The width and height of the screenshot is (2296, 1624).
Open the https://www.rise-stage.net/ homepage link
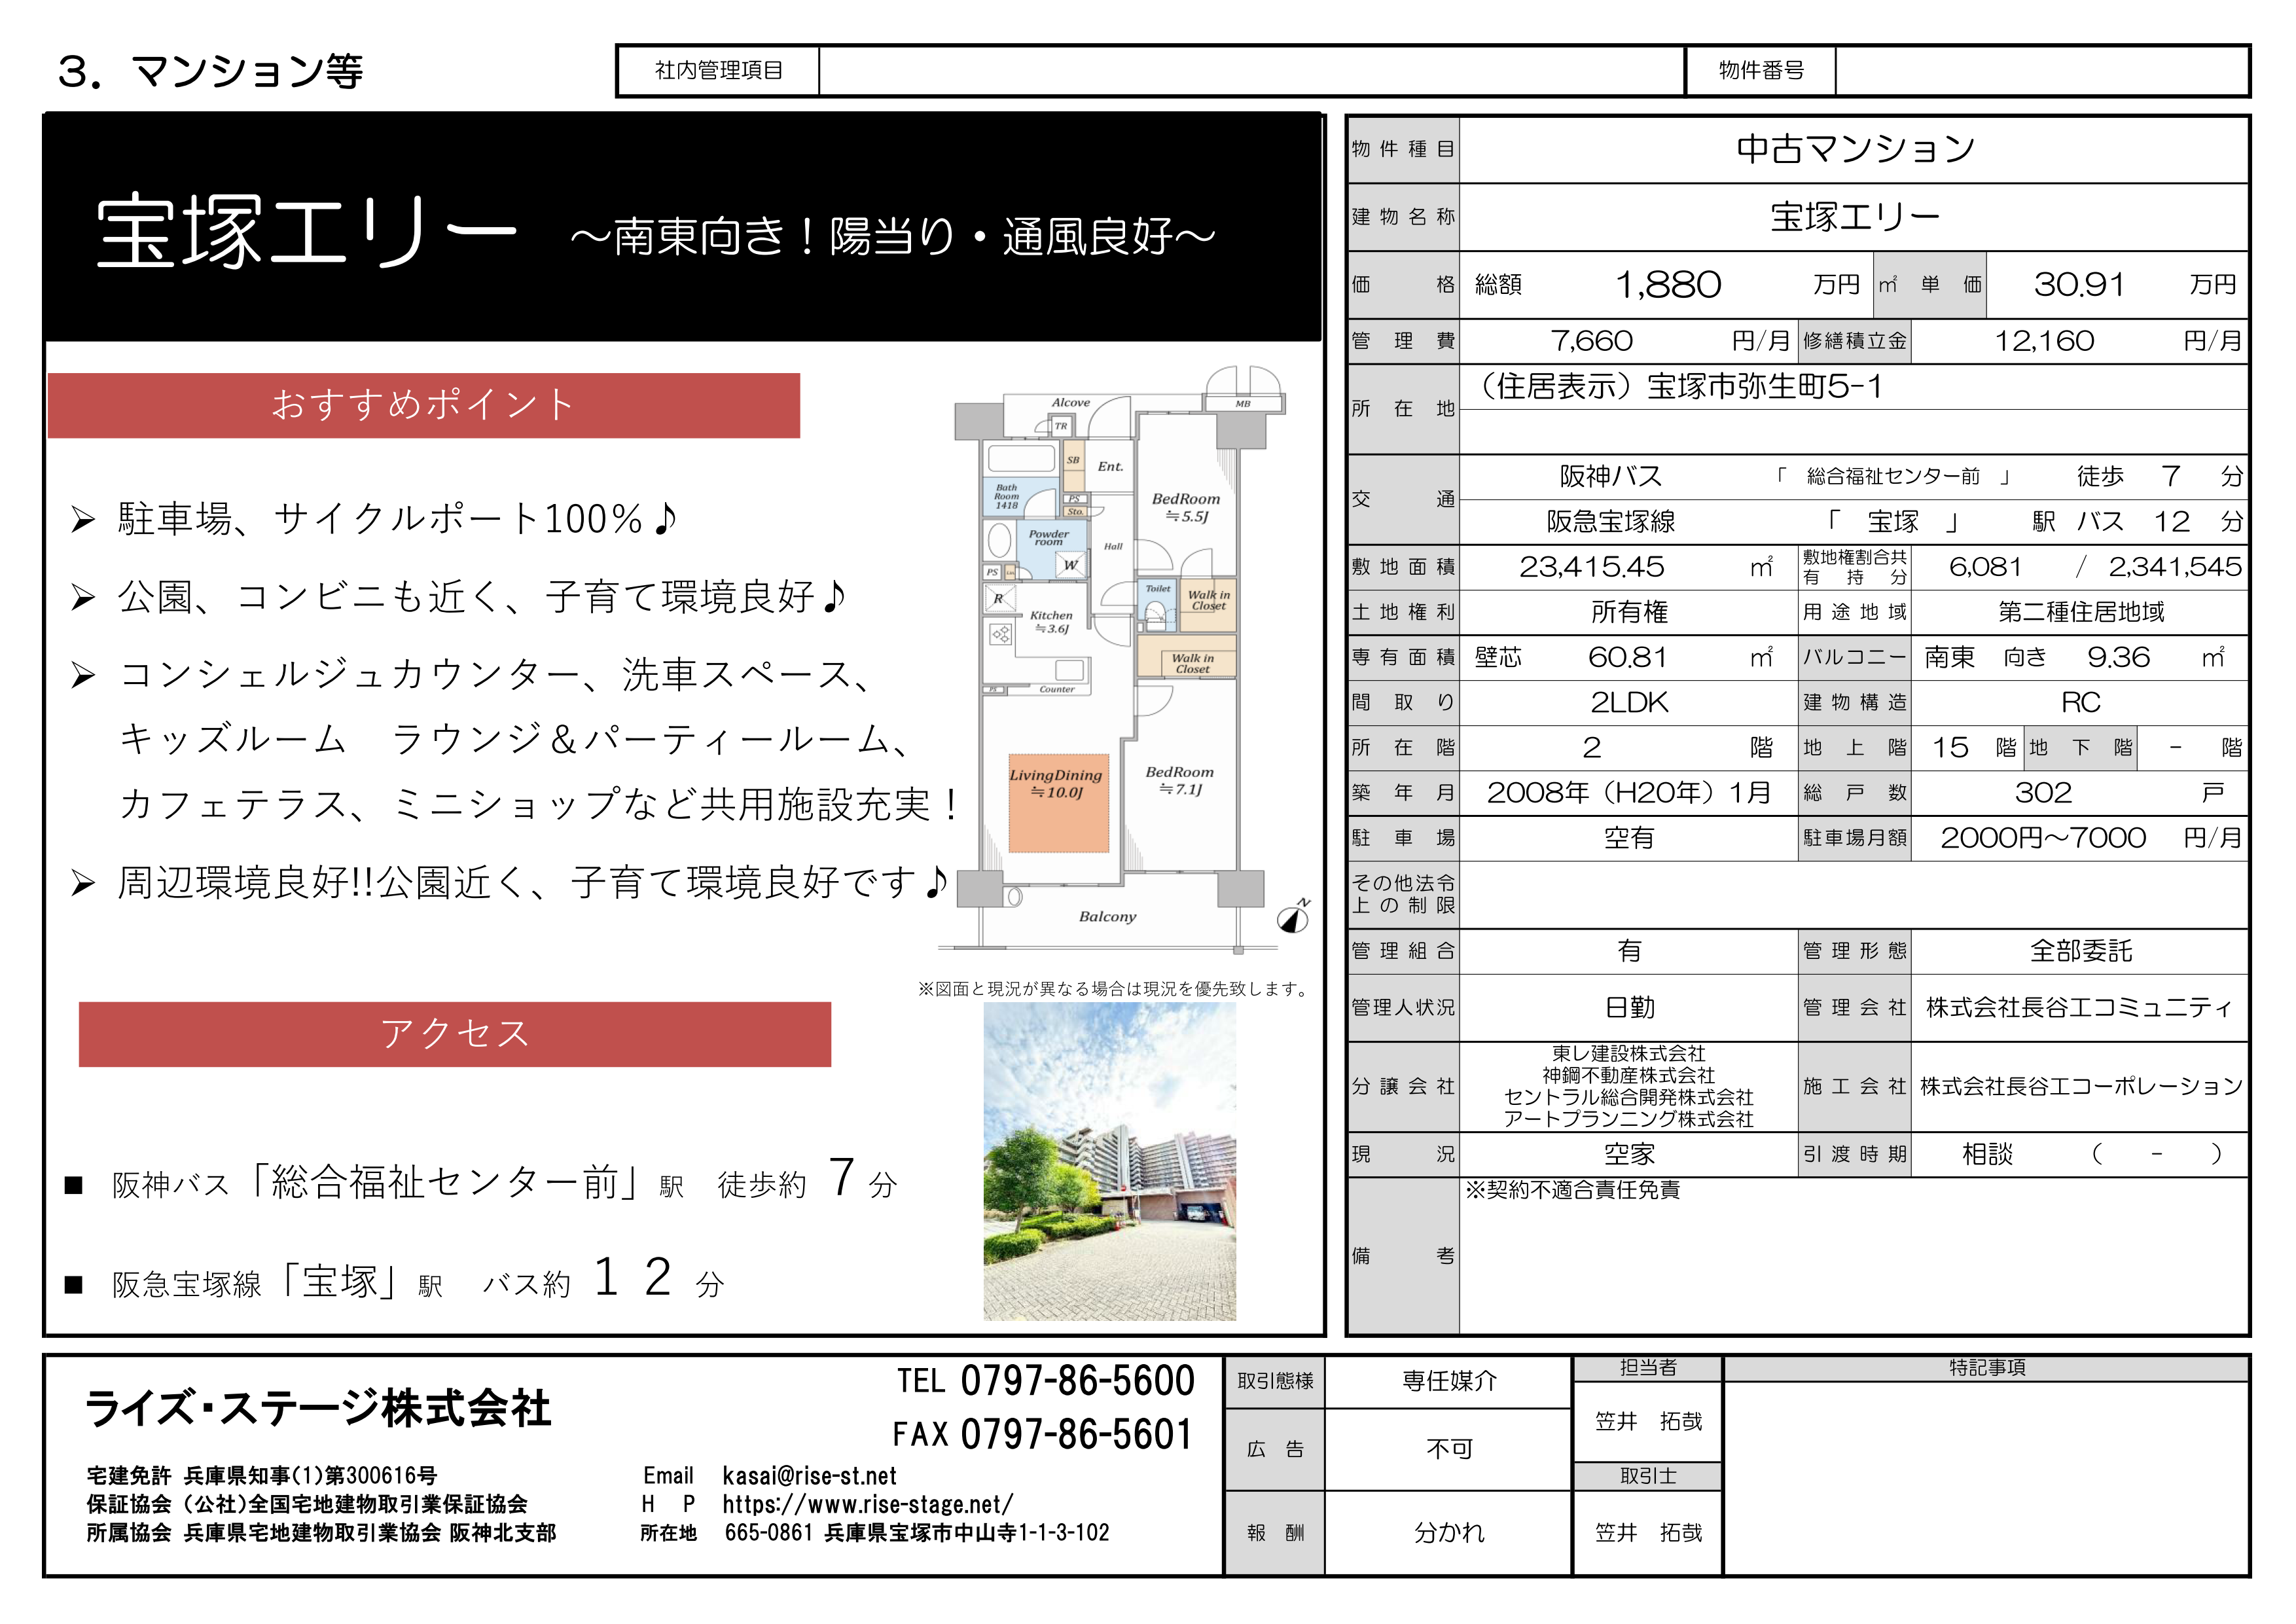[x=867, y=1504]
